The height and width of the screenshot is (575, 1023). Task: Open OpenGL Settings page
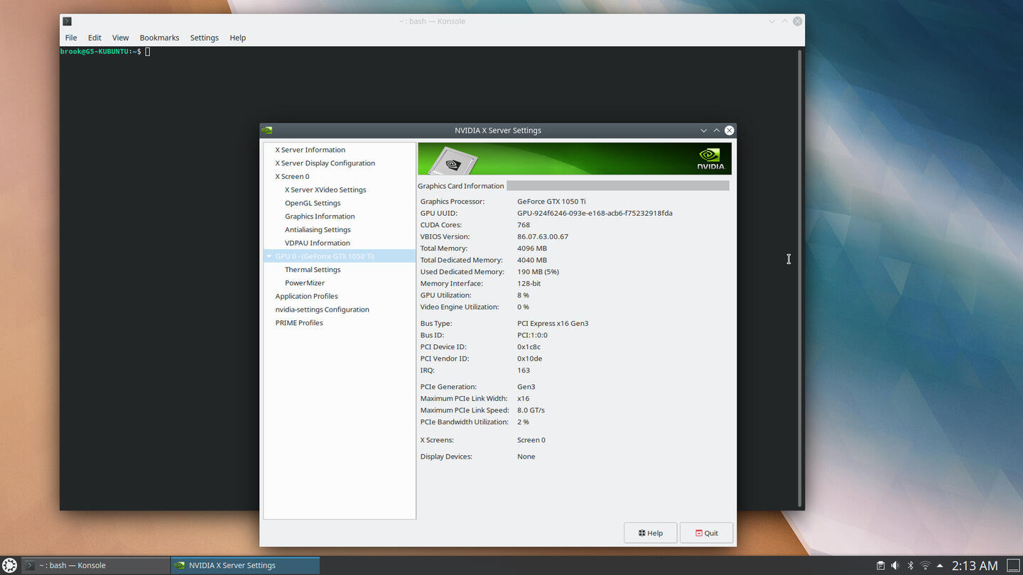313,203
